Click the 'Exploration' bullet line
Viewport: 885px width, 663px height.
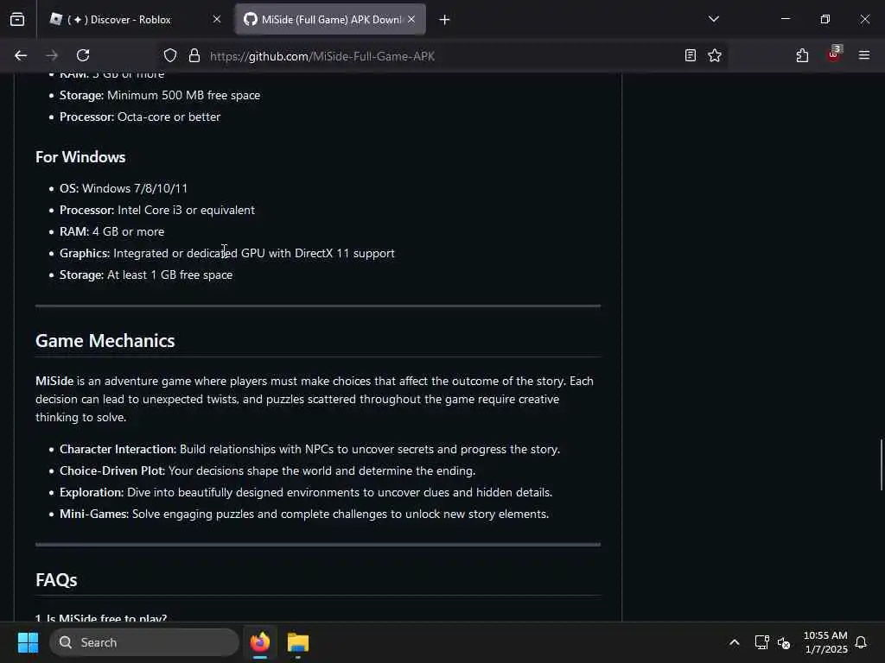tap(306, 492)
